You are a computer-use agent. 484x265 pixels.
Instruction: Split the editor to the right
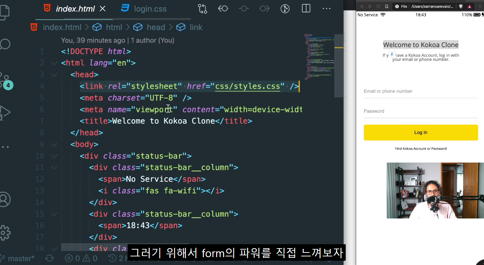coord(306,9)
